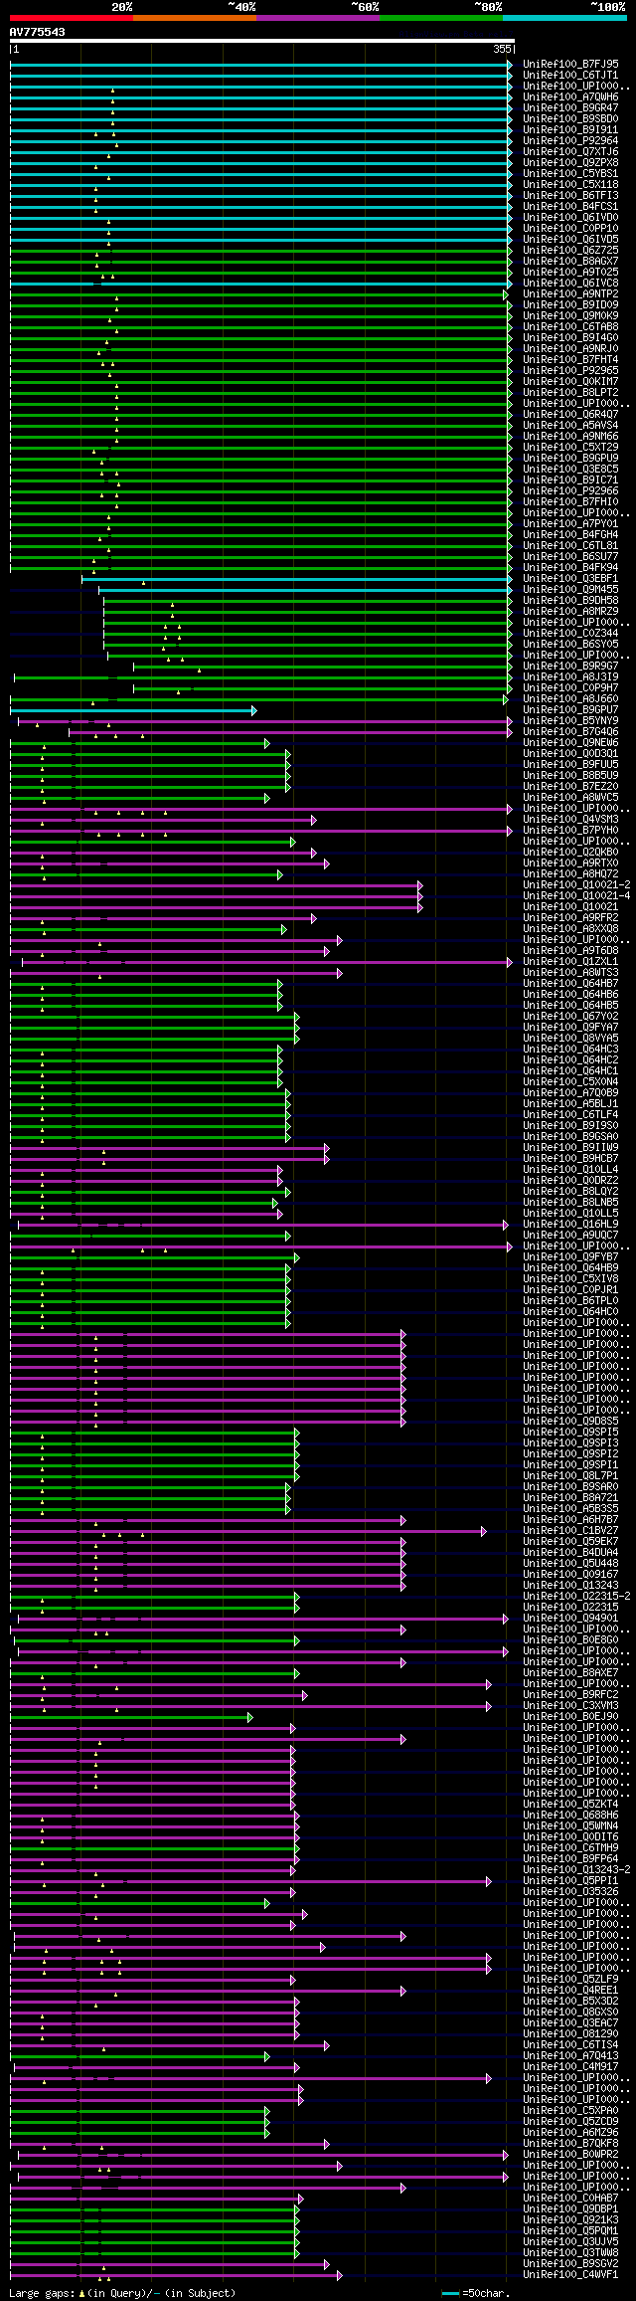Click the cyan 50char scale bar in legend
The image size is (636, 2301).
coord(451,2294)
